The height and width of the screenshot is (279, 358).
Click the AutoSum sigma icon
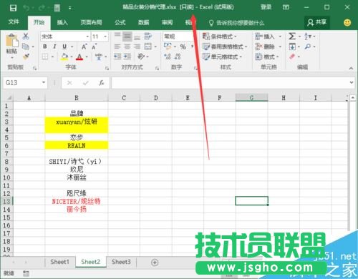coord(292,36)
